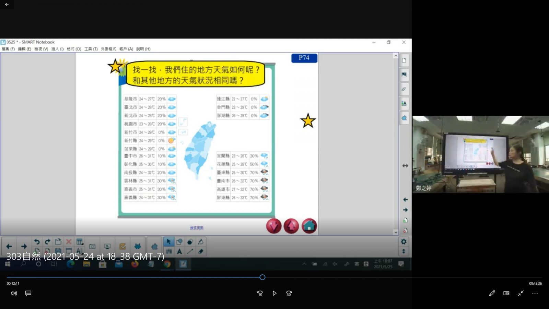Select the arrow pointer tool in the toolbar
Screen dimensions: 549x309
tap(168, 242)
